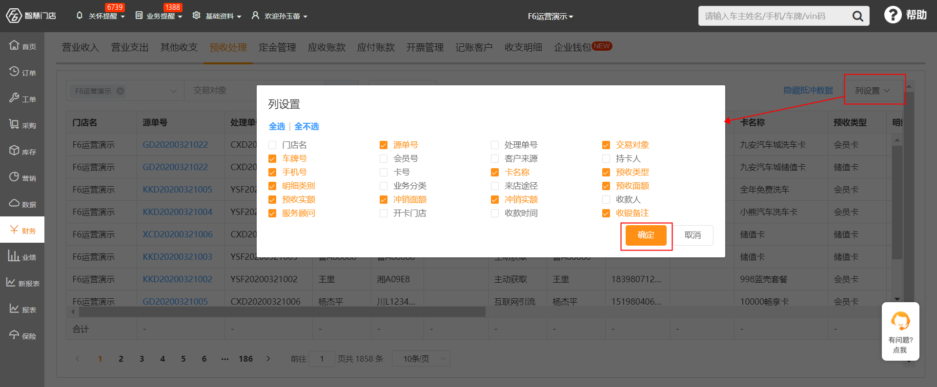The width and height of the screenshot is (937, 387).
Task: Switch to the 营业支出 tab
Action: (130, 47)
